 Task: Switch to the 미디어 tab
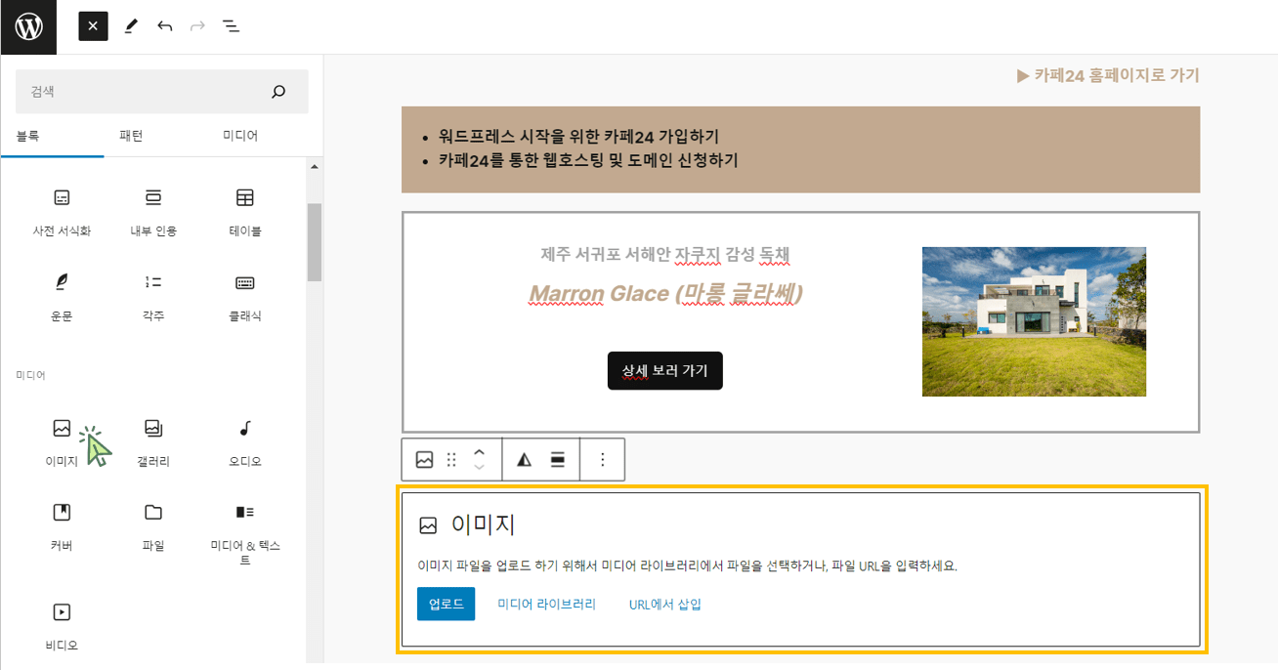coord(240,136)
